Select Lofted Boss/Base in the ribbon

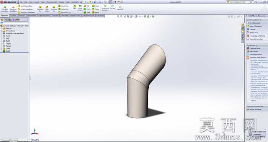click(25, 9)
